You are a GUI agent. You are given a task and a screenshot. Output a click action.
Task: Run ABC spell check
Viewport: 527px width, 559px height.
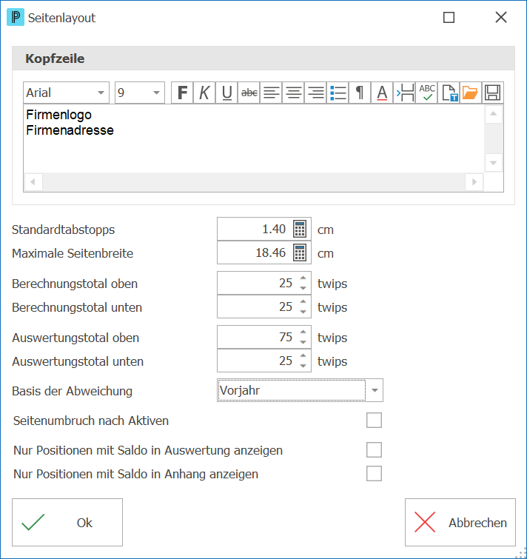click(x=426, y=93)
